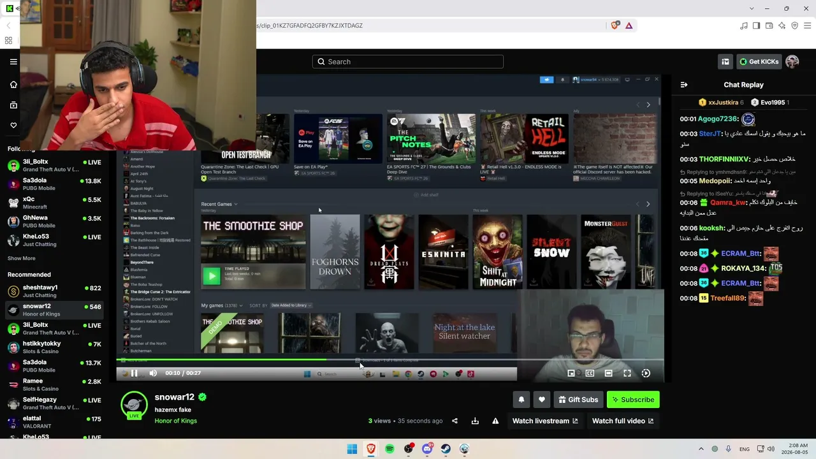Open recommended channel elattal
This screenshot has width=816, height=459.
tap(54, 421)
